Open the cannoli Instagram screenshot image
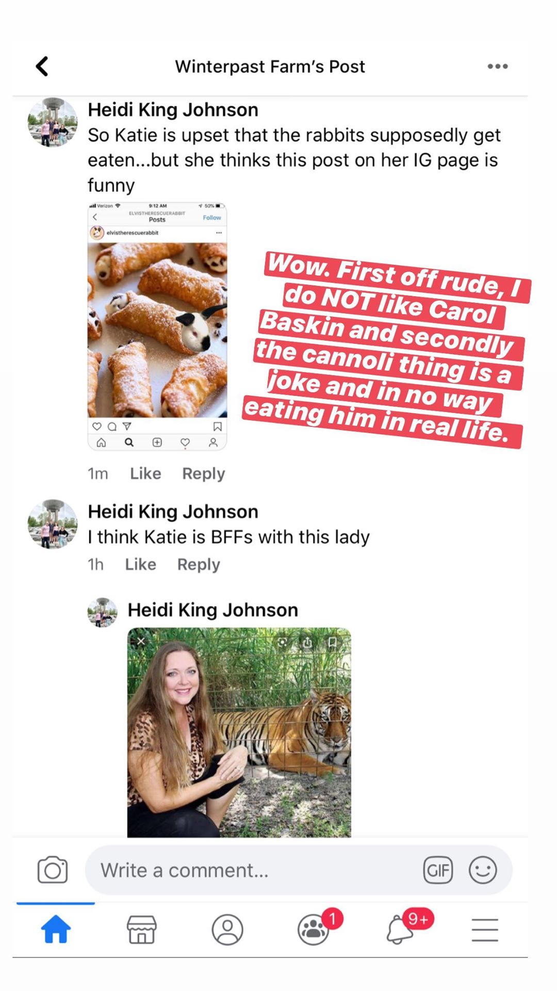 [157, 326]
